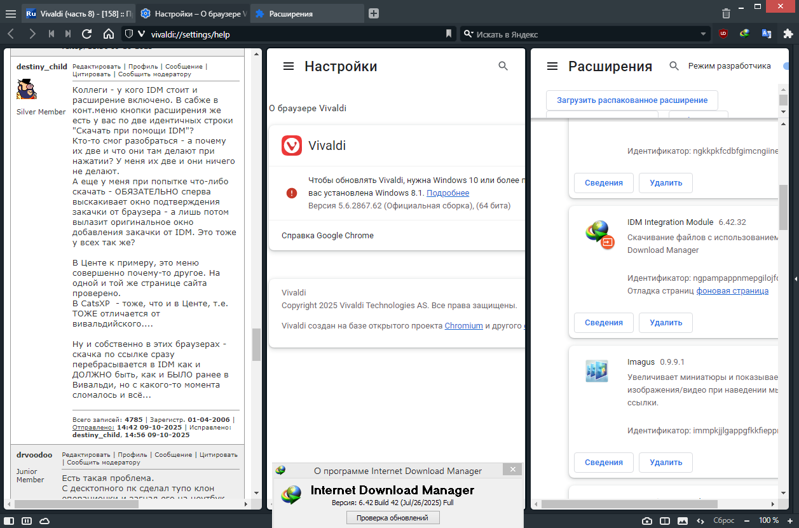Click the translator extension icon

point(767,34)
